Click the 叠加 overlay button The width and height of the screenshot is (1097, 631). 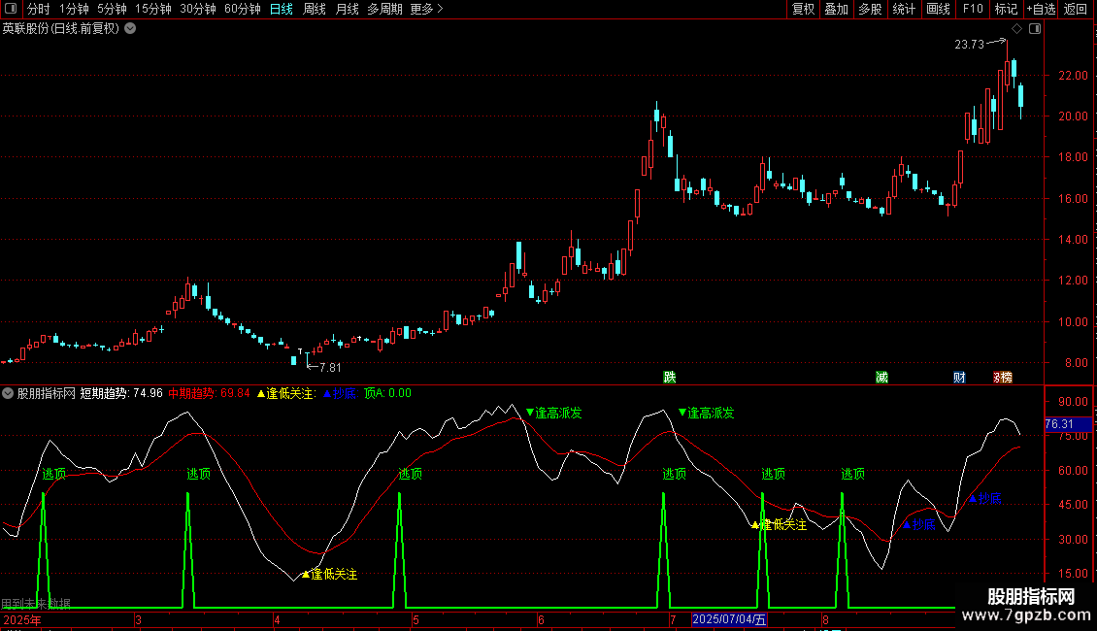pyautogui.click(x=836, y=9)
